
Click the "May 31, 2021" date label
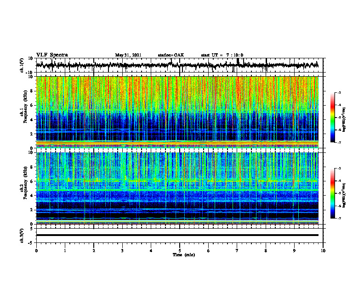(x=128, y=55)
